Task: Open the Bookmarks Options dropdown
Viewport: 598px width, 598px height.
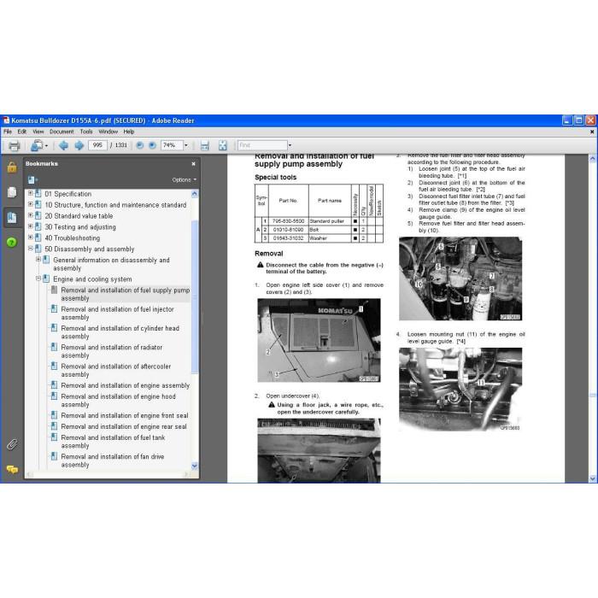Action: click(184, 179)
